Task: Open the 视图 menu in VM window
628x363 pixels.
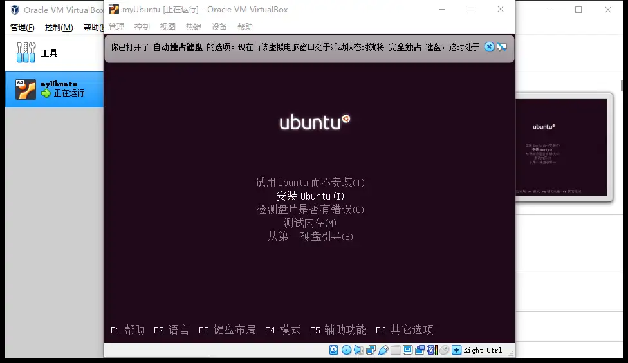Action: click(x=167, y=27)
